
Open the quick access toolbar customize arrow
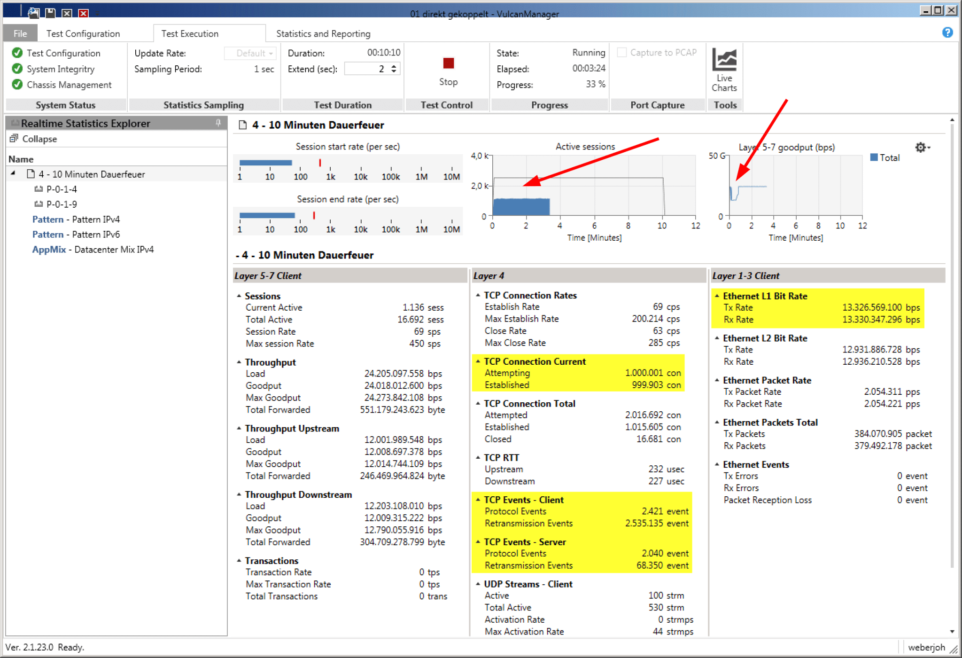pyautogui.click(x=97, y=13)
